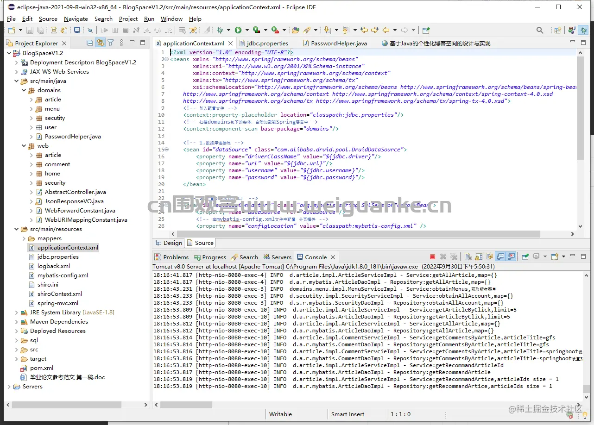Expand the mappers folder
Image resolution: width=594 pixels, height=425 pixels.
point(24,238)
